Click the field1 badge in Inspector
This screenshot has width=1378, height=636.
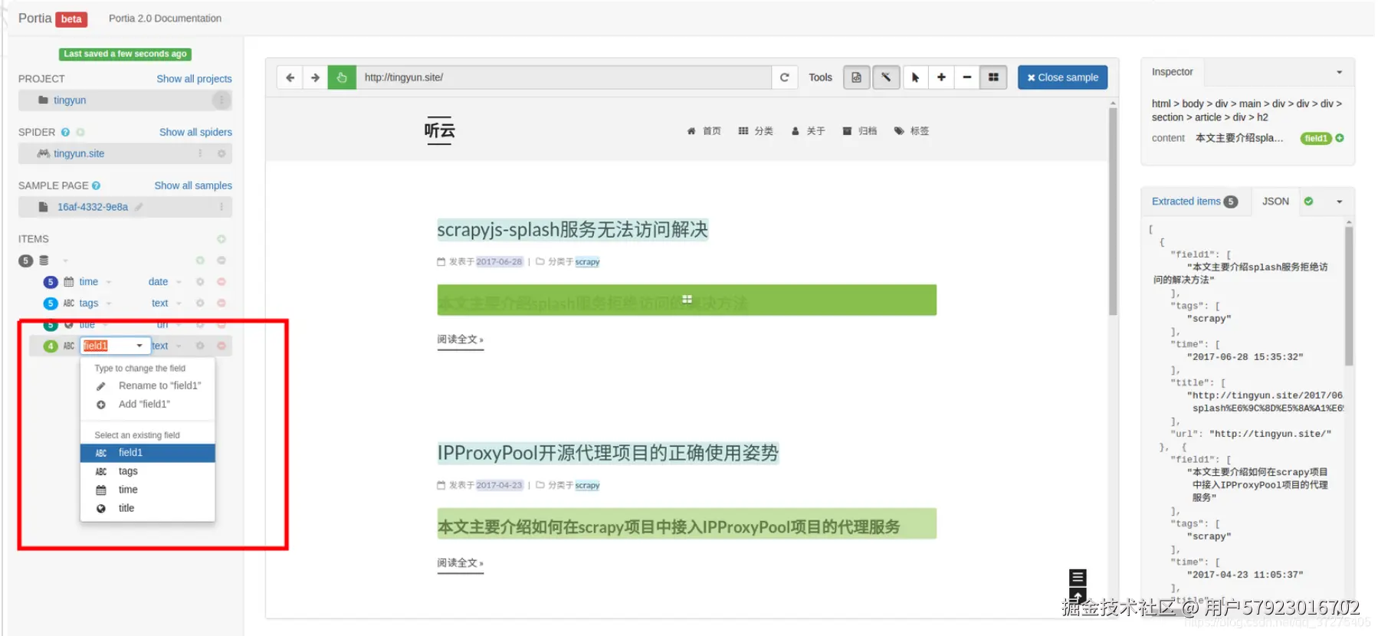[1316, 139]
